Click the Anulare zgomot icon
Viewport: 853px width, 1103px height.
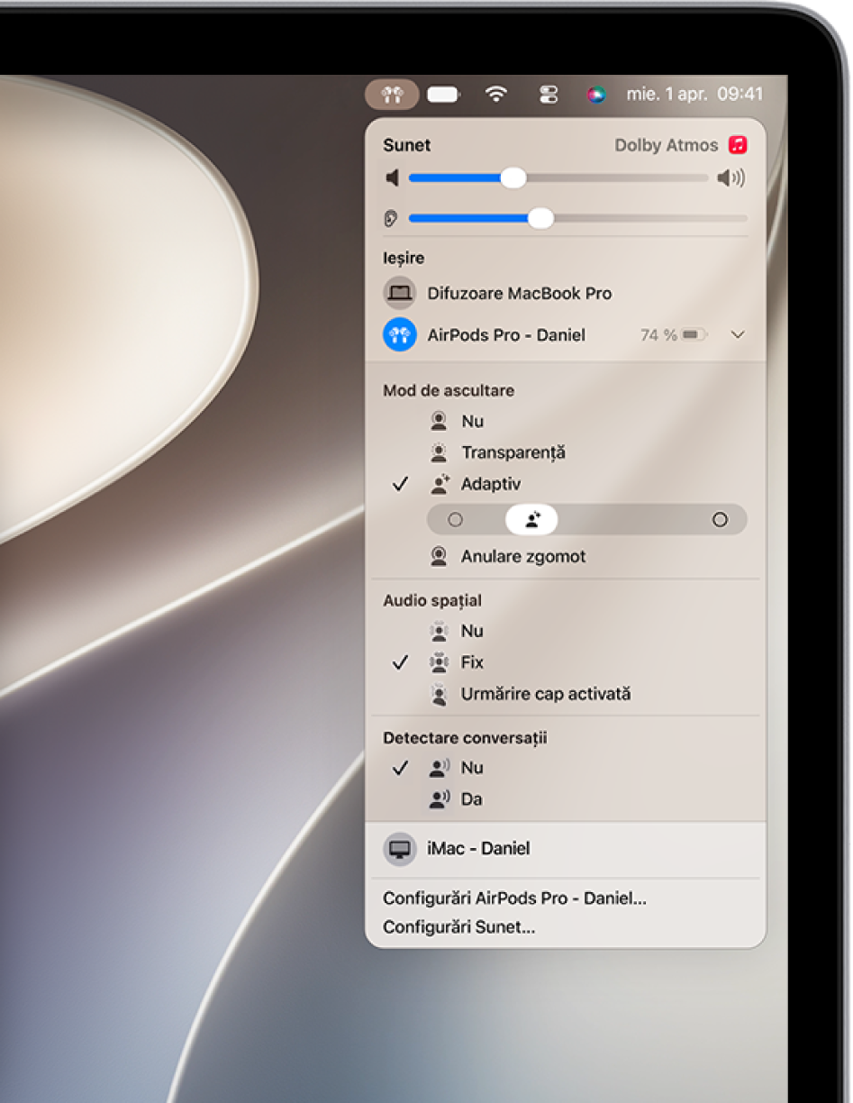point(439,556)
